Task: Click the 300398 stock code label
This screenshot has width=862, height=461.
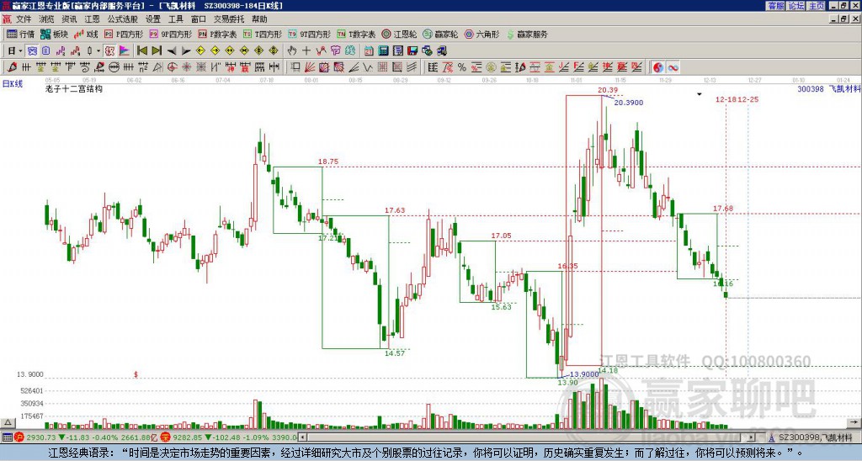Action: tap(811, 88)
